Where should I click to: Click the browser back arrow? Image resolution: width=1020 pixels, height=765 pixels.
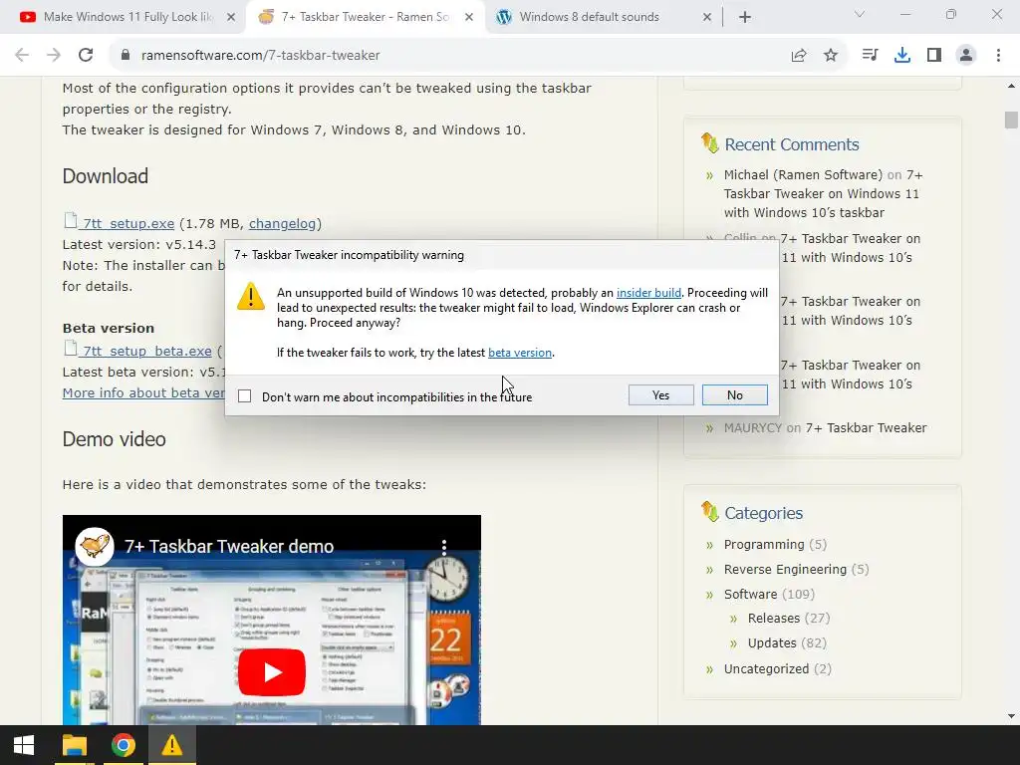22,56
